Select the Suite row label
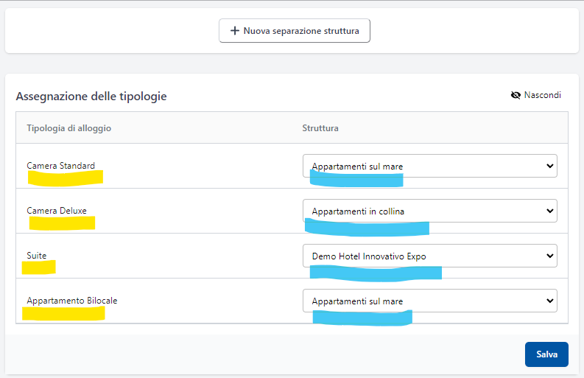Viewport: 584px width, 378px height. click(x=37, y=256)
